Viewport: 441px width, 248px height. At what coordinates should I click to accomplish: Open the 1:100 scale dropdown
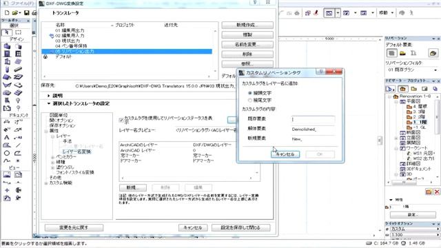point(414,235)
